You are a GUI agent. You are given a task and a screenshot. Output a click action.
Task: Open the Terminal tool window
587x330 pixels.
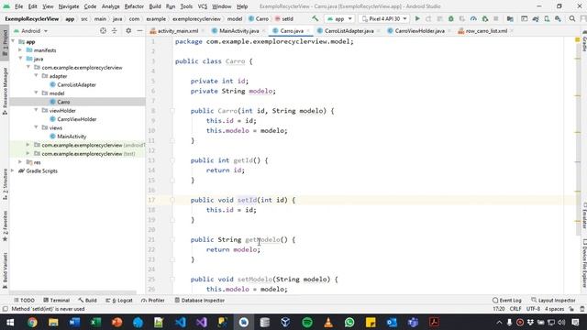coord(57,301)
